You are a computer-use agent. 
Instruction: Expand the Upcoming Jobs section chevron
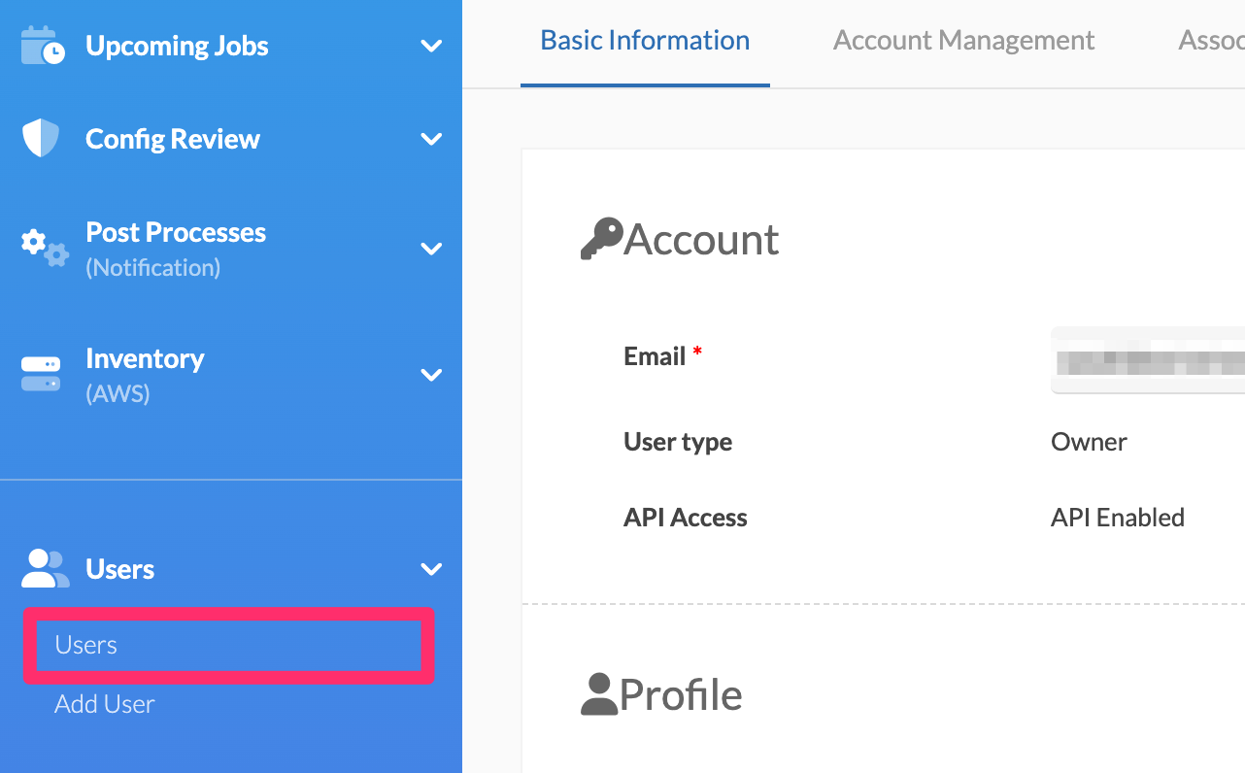tap(431, 44)
